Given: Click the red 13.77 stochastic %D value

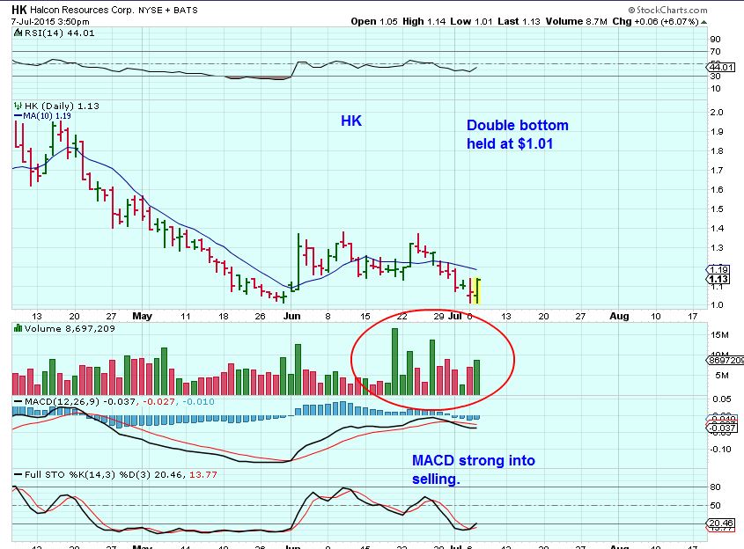Looking at the screenshot, I should [203, 474].
